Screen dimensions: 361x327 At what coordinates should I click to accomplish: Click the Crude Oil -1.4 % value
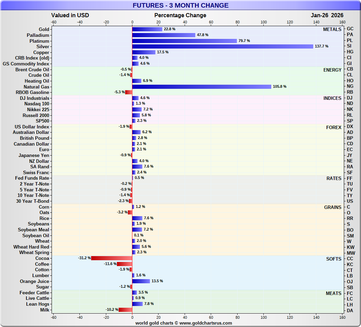(124, 75)
